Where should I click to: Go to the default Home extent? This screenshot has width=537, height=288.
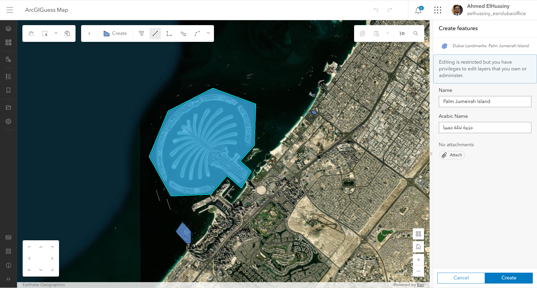click(418, 247)
